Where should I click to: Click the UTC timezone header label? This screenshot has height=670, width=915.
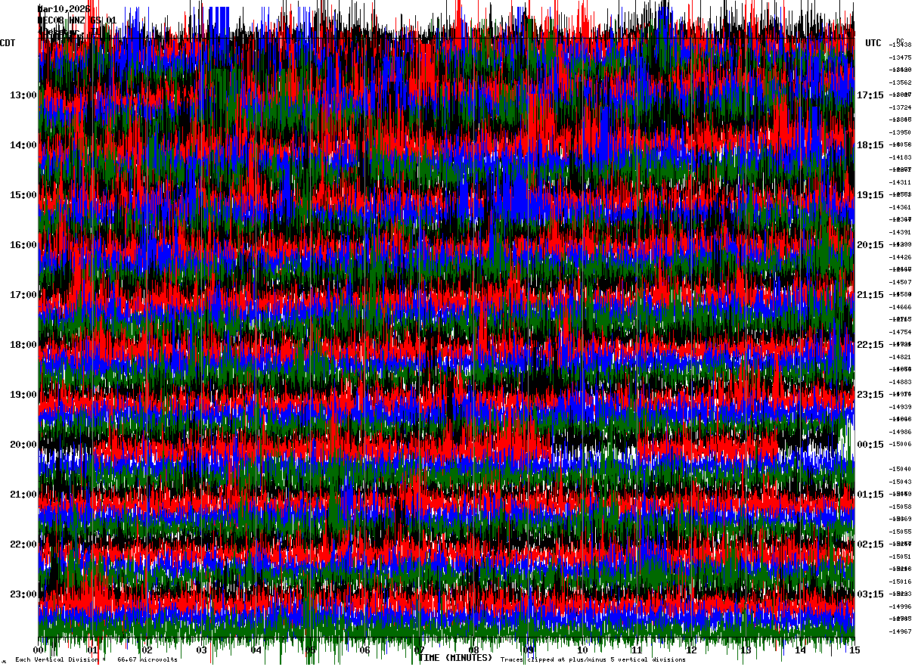click(873, 43)
